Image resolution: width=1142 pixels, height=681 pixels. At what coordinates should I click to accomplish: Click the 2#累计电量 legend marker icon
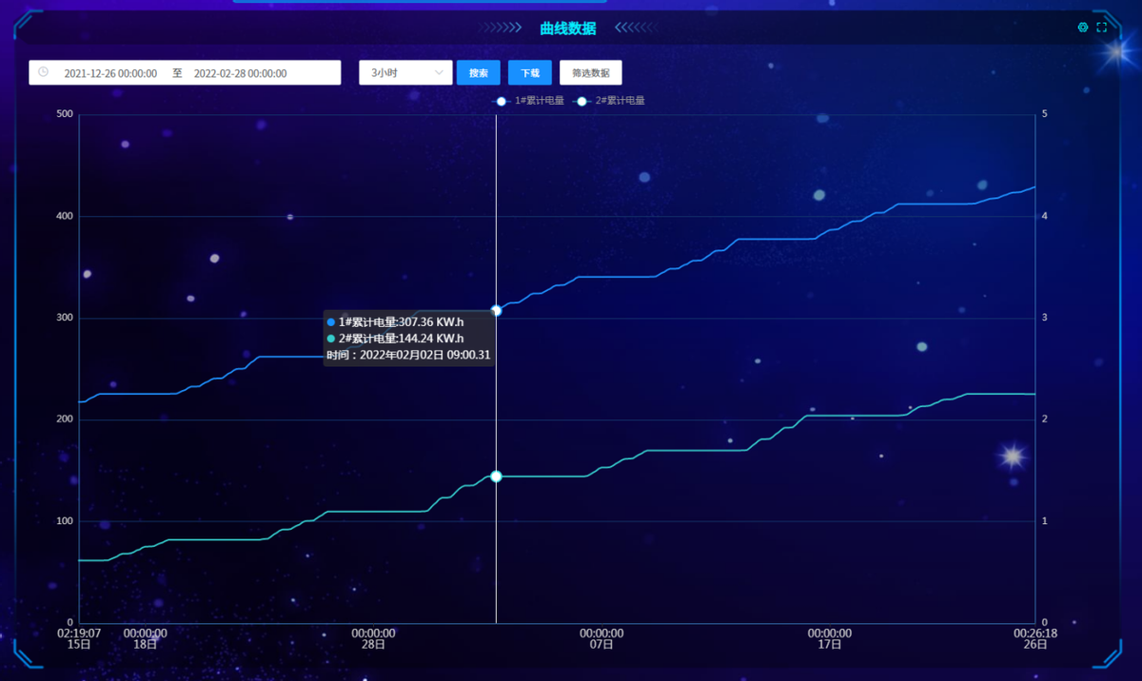tap(581, 101)
